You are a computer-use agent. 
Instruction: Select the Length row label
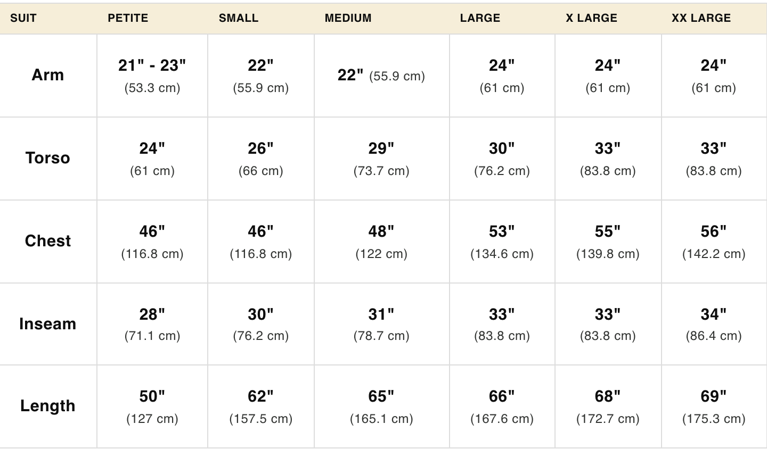pyautogui.click(x=48, y=406)
